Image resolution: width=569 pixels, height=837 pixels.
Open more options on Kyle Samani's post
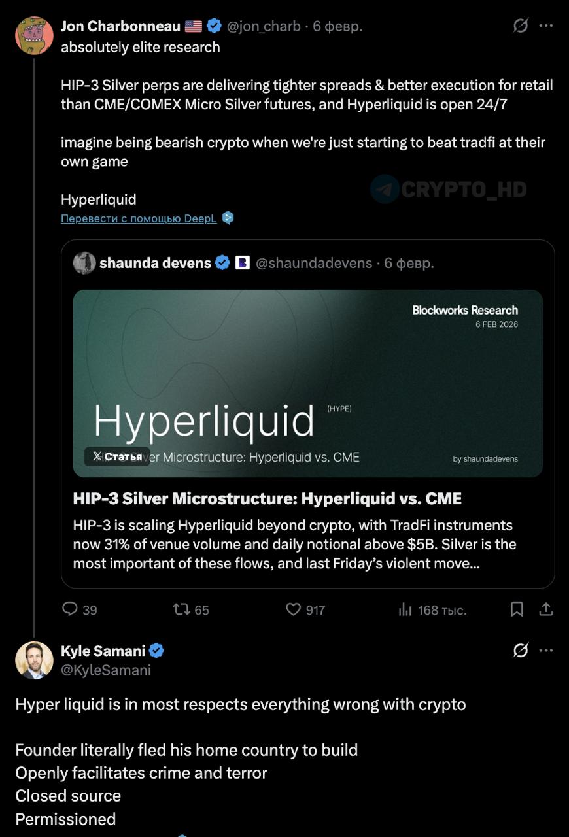click(546, 651)
